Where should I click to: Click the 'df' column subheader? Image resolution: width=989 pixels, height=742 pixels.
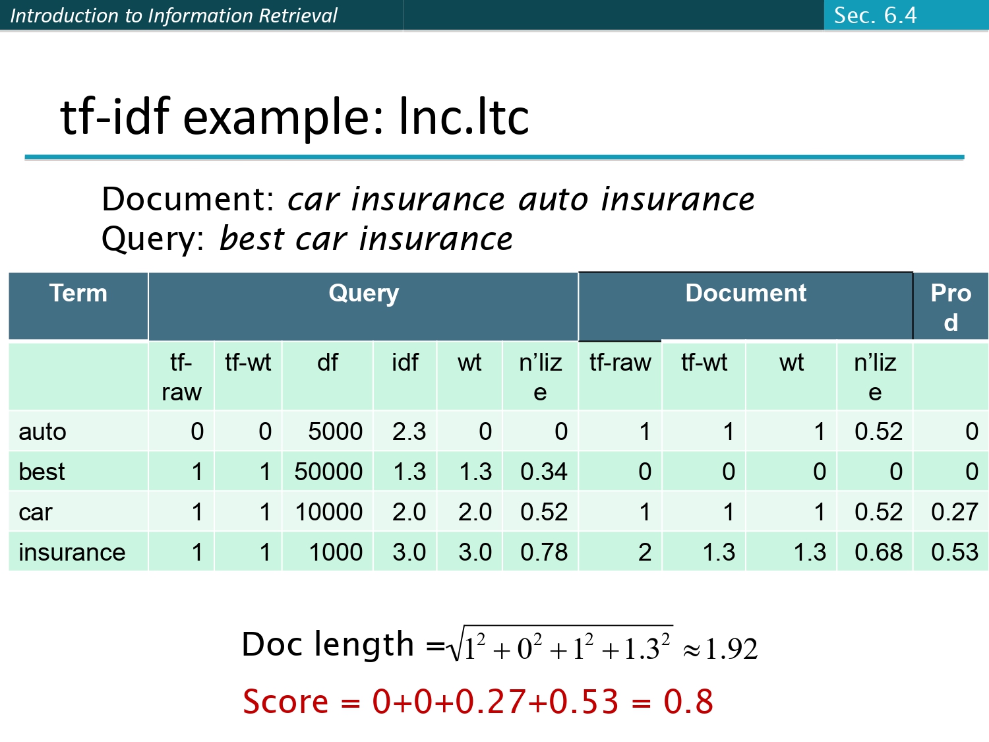(327, 363)
